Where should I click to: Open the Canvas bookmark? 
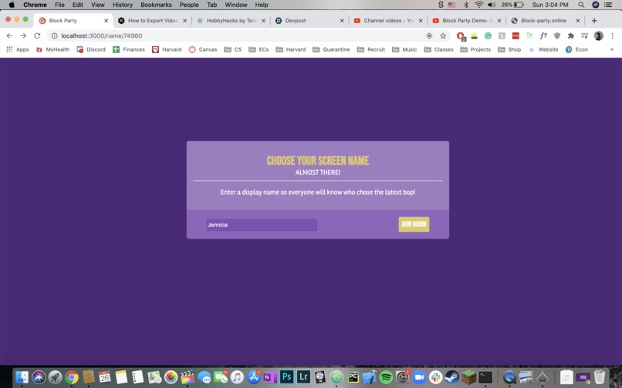point(203,49)
